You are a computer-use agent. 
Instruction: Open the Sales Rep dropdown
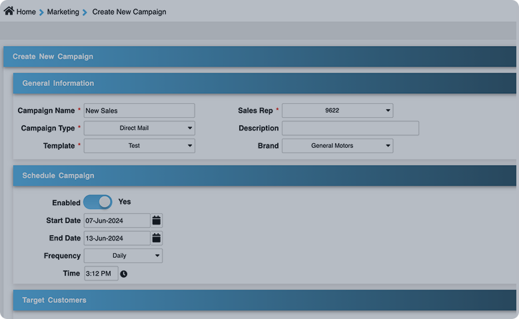coord(337,111)
